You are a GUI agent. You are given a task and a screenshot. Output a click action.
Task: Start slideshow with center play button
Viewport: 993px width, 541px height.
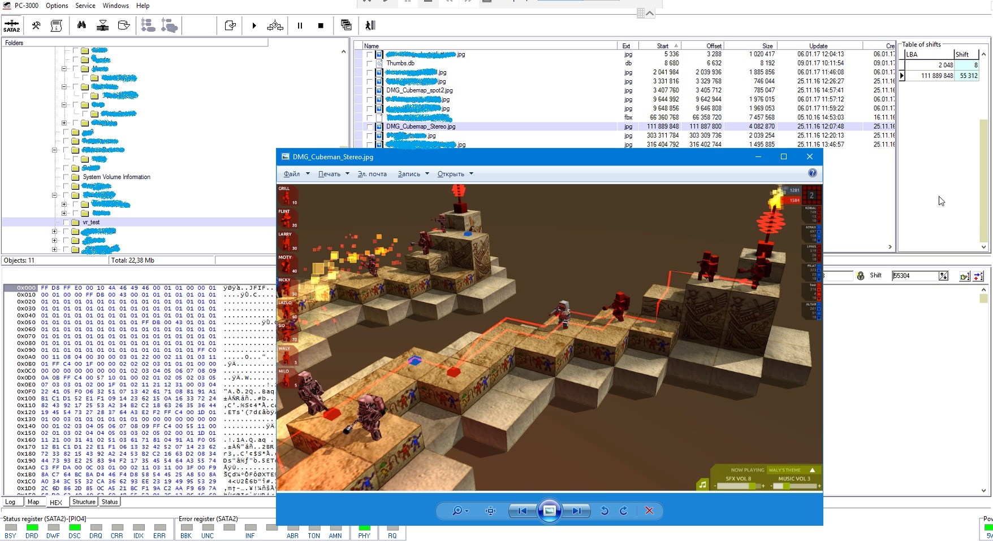point(549,511)
